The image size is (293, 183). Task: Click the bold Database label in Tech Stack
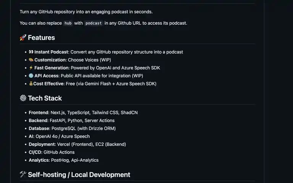[x=39, y=128]
